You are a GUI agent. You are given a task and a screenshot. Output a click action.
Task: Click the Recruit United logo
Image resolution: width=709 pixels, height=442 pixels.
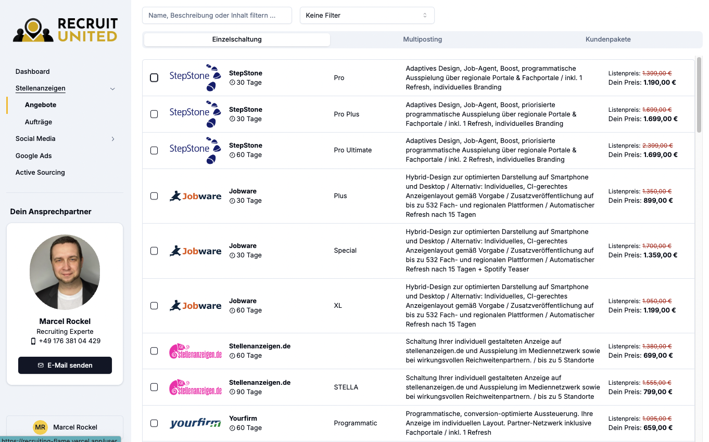pyautogui.click(x=65, y=30)
